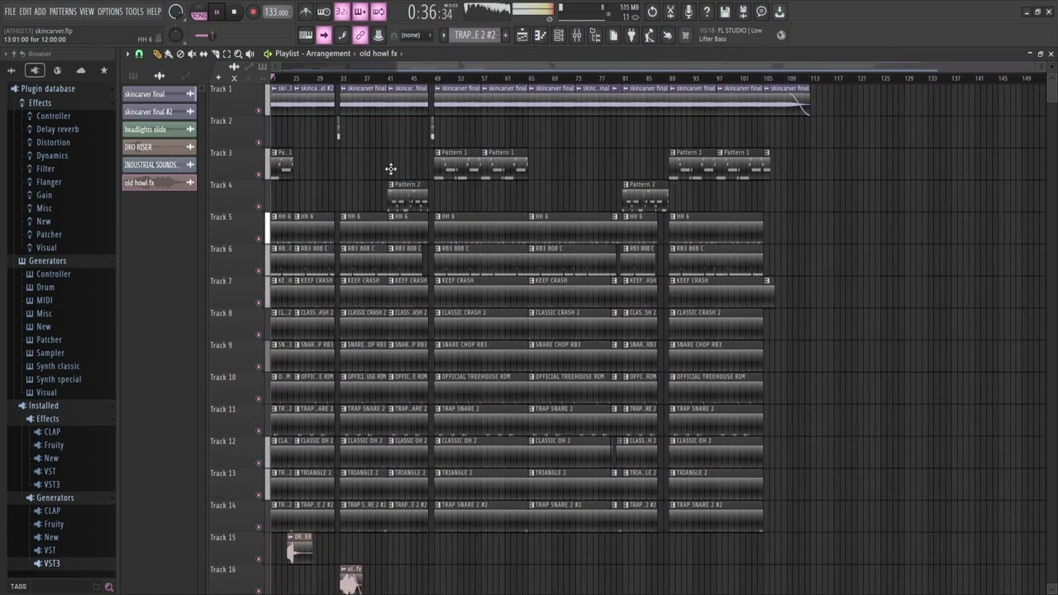Viewport: 1058px width, 595px height.
Task: Select the headlights slide clip in picker
Action: [x=160, y=129]
